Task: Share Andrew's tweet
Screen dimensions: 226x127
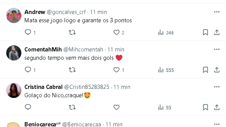Action: 217,32
